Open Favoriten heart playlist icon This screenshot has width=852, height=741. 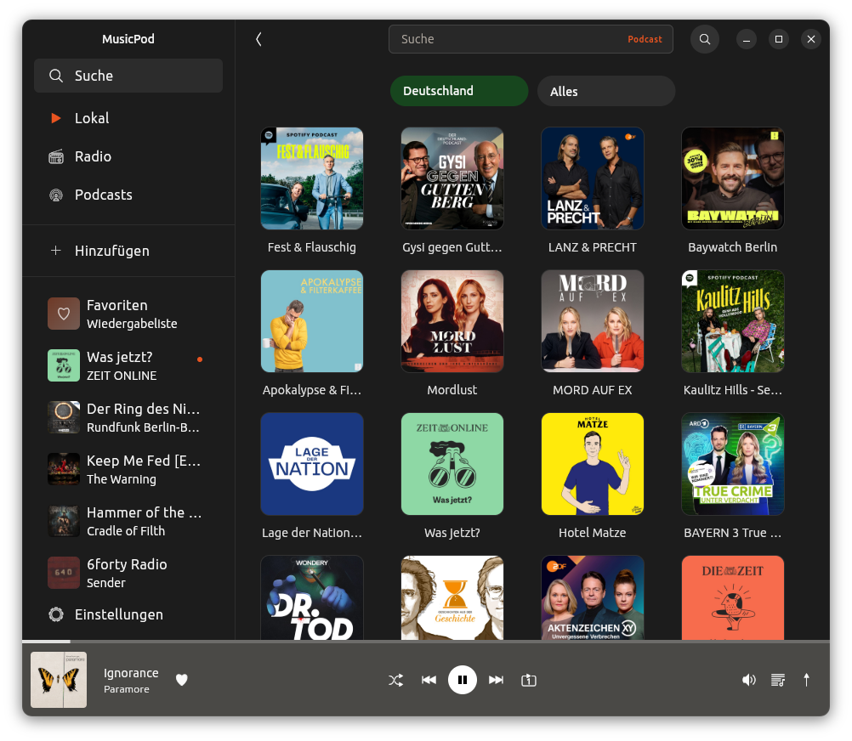64,314
